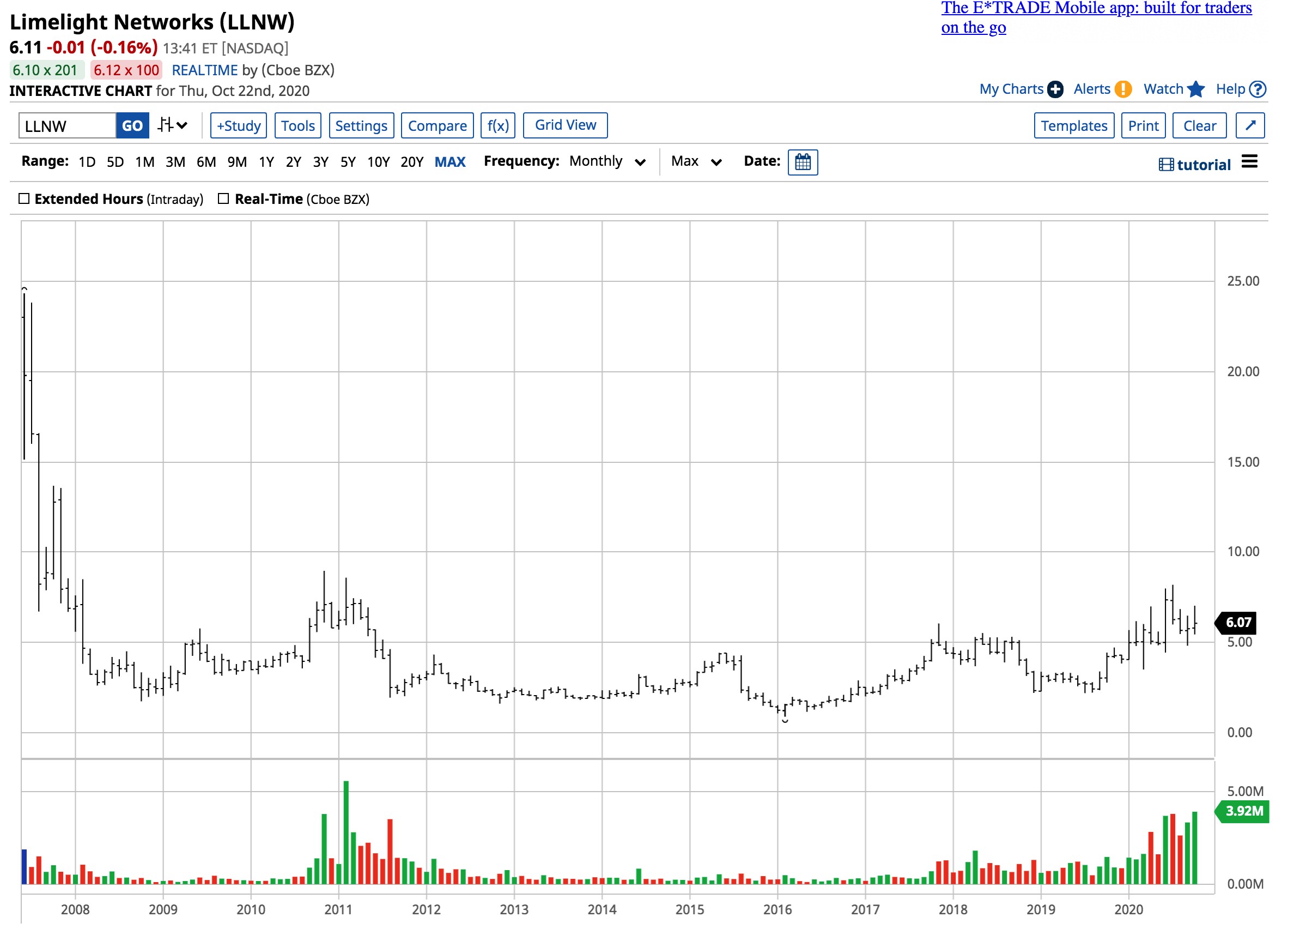The height and width of the screenshot is (941, 1300).
Task: Click the Clear button
Action: tap(1200, 125)
